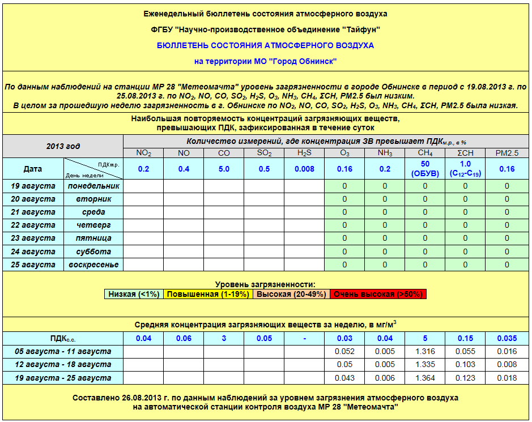Select the "воскресенье" weekday cell
Image resolution: width=532 pixels, height=422 pixels.
[93, 265]
